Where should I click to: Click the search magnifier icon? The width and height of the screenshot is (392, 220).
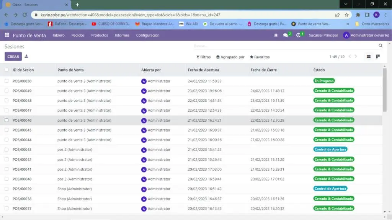coord(381,46)
